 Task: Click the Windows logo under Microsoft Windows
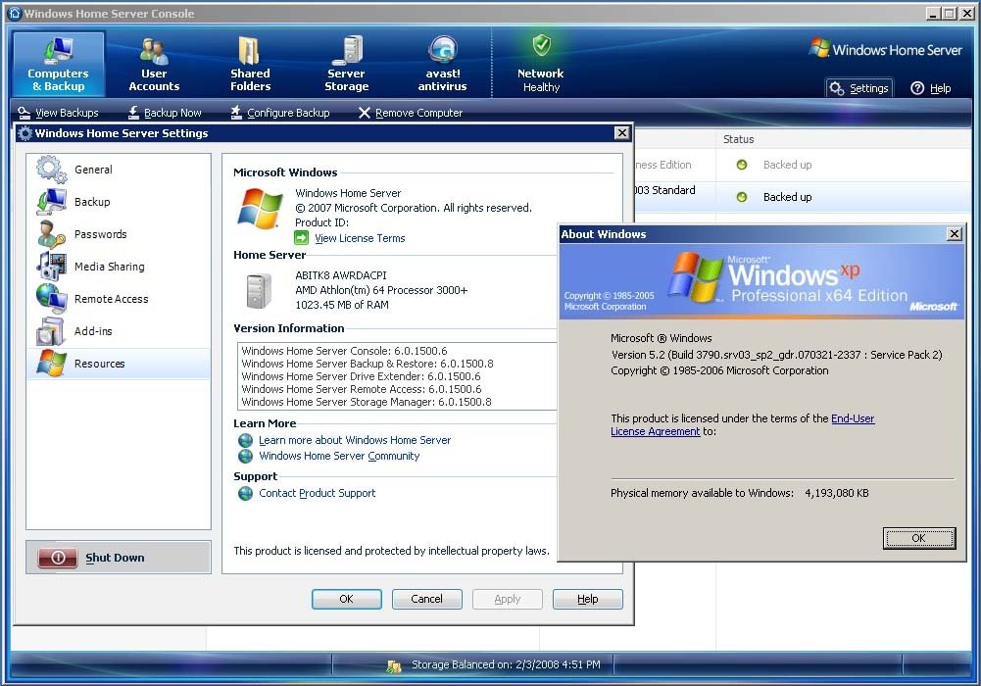pos(260,209)
